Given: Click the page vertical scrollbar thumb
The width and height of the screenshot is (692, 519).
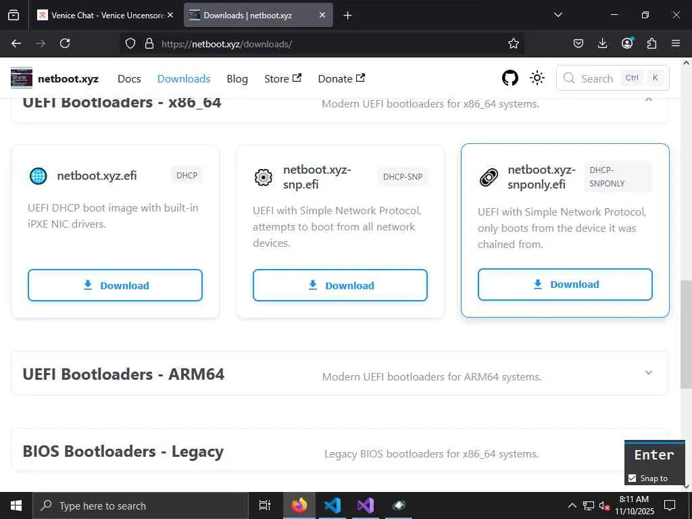Looking at the screenshot, I should pos(686,334).
